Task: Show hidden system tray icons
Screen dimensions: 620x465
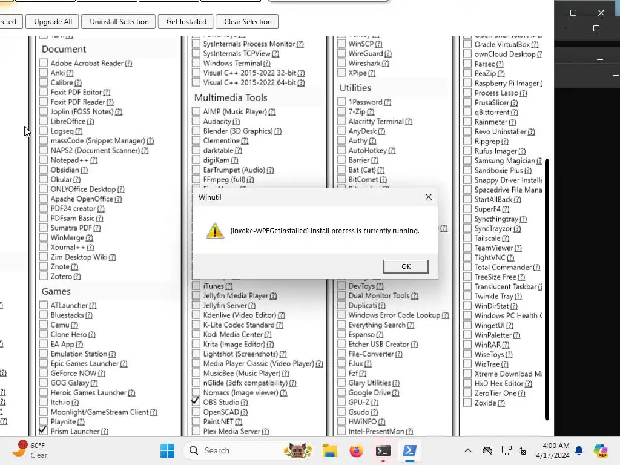Action: 468,450
